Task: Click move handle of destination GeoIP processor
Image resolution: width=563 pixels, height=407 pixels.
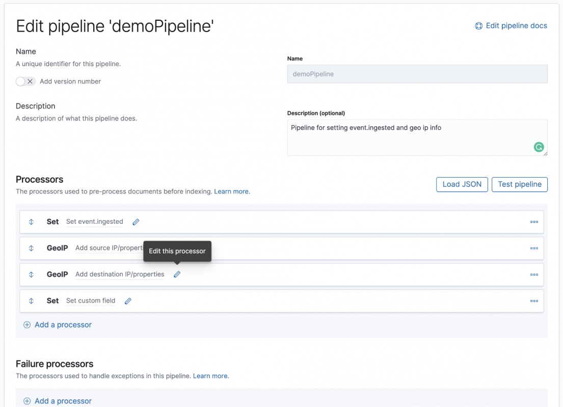Action: (31, 274)
